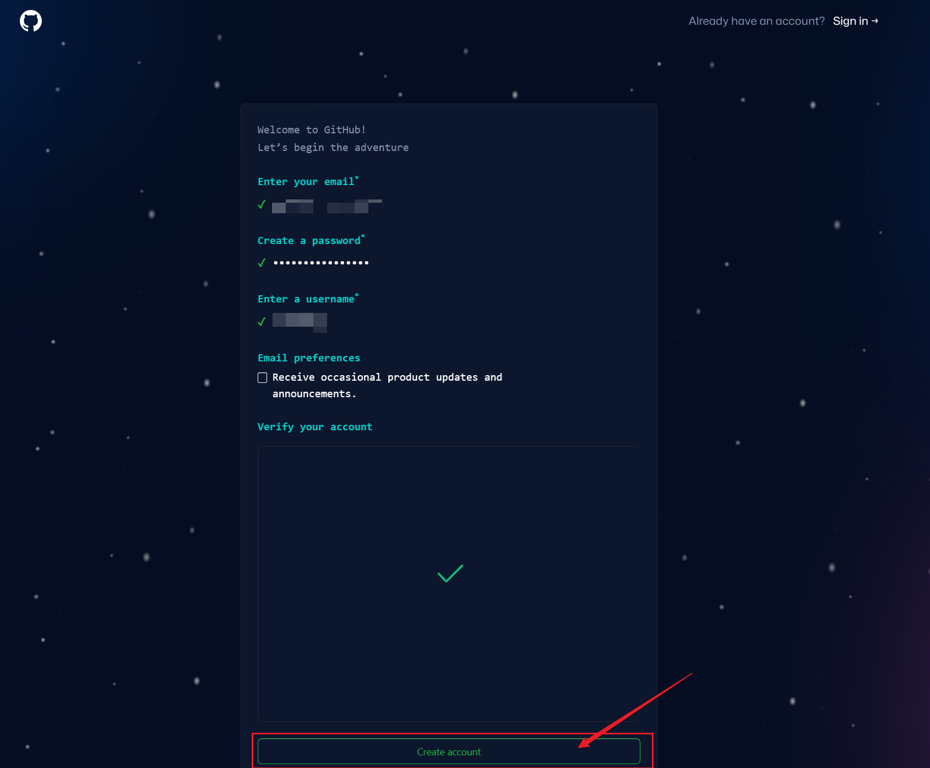Select the green check mark beside the email
This screenshot has width=930, height=768.
click(x=262, y=205)
